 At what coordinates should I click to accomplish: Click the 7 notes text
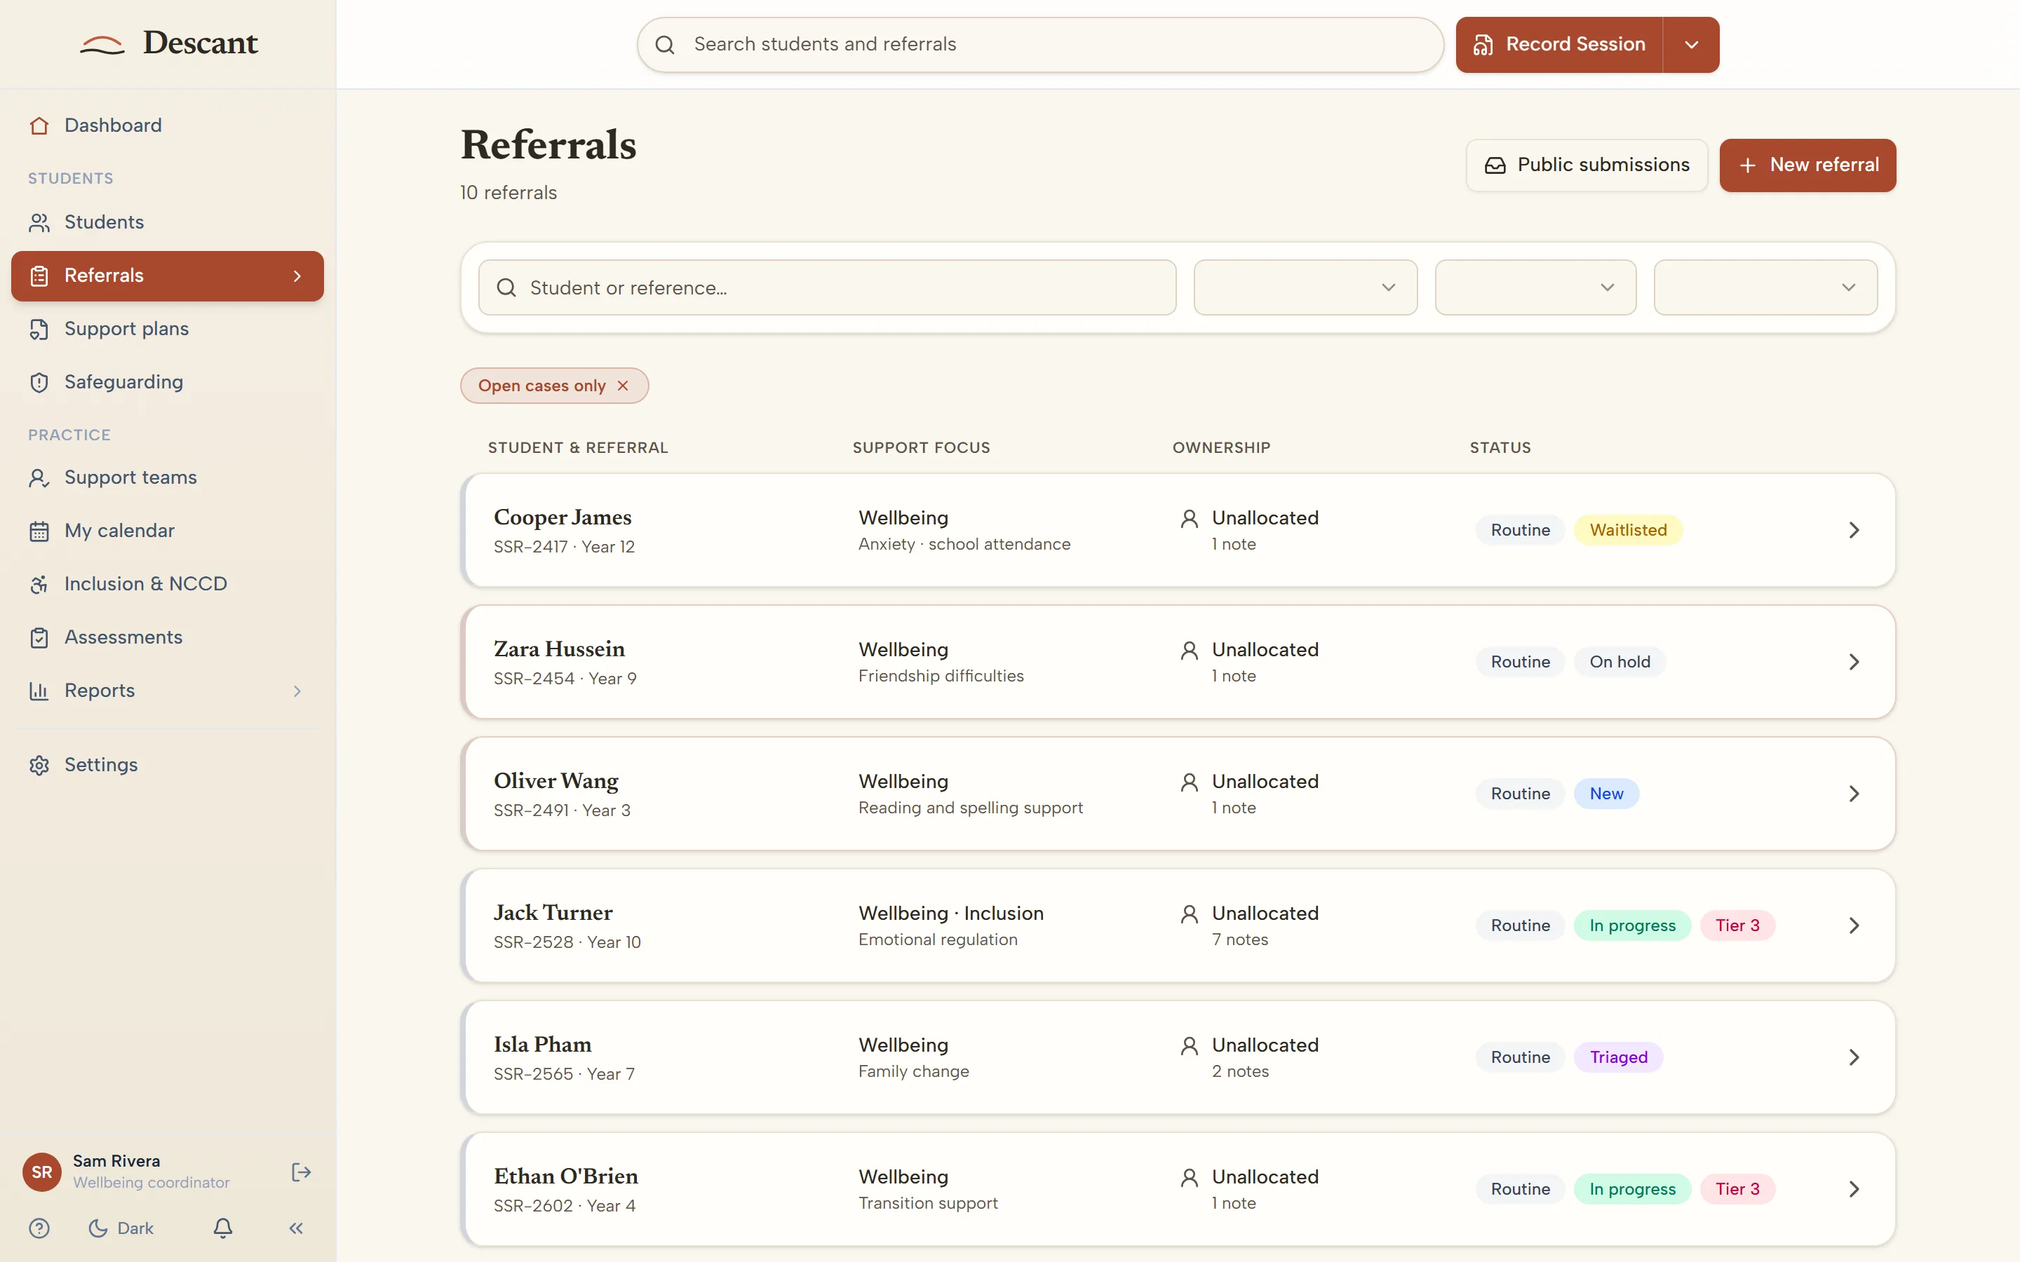1239,939
